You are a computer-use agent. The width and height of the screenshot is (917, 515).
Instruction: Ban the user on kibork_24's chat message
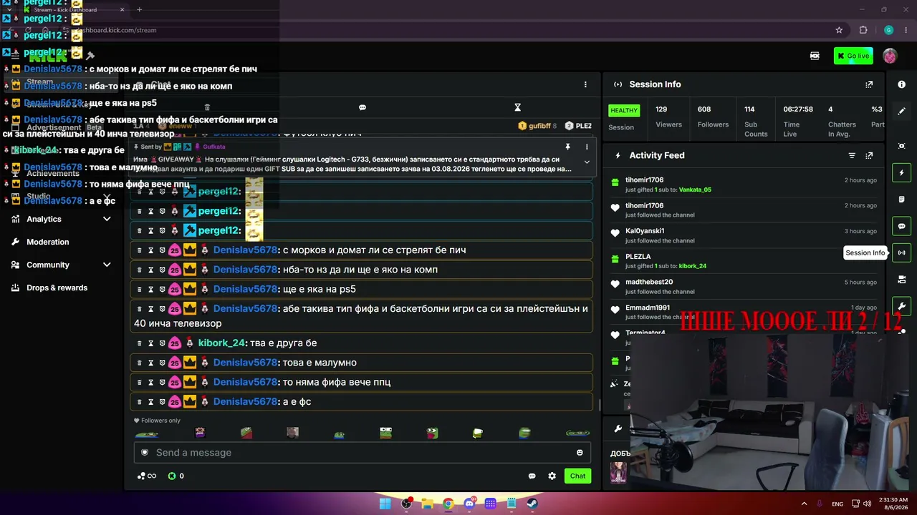point(162,343)
